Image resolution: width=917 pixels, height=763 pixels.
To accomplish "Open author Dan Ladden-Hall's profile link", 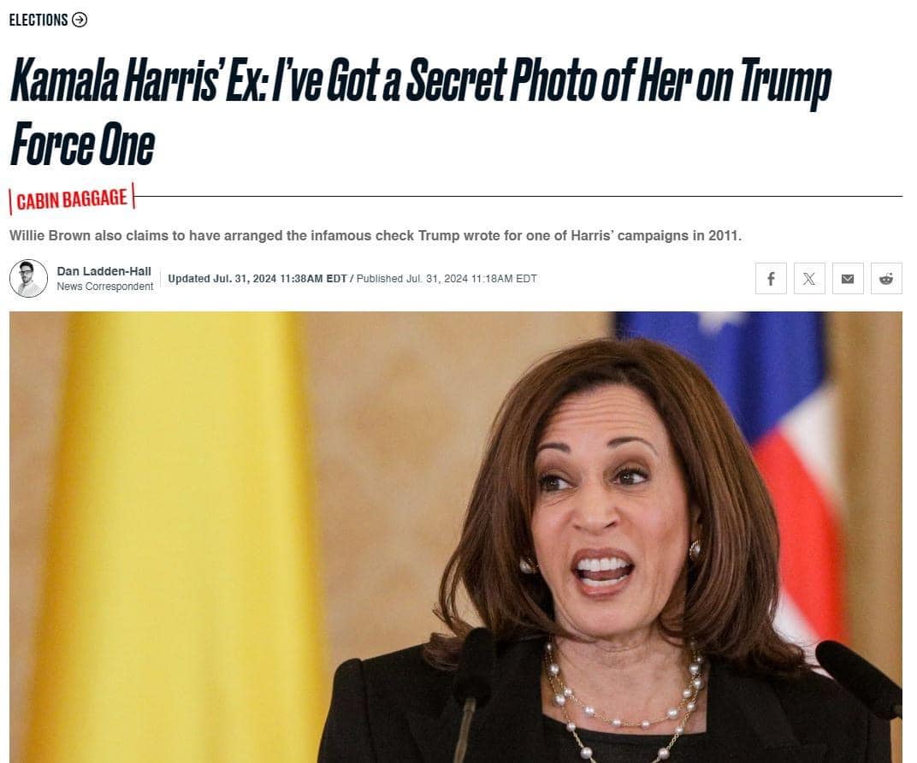I will tap(104, 271).
